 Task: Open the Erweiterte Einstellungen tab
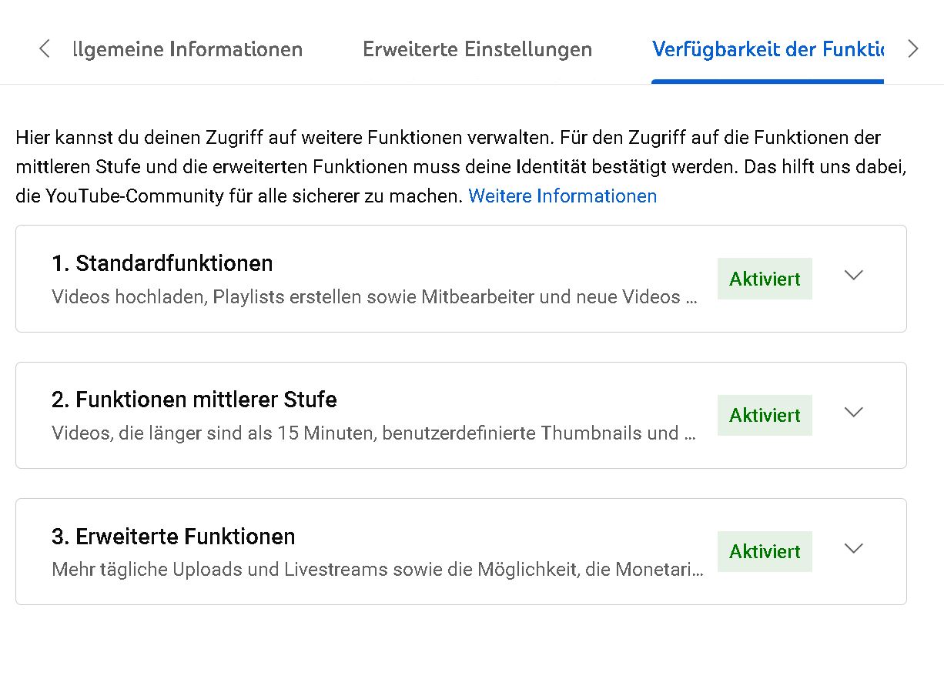coord(477,49)
